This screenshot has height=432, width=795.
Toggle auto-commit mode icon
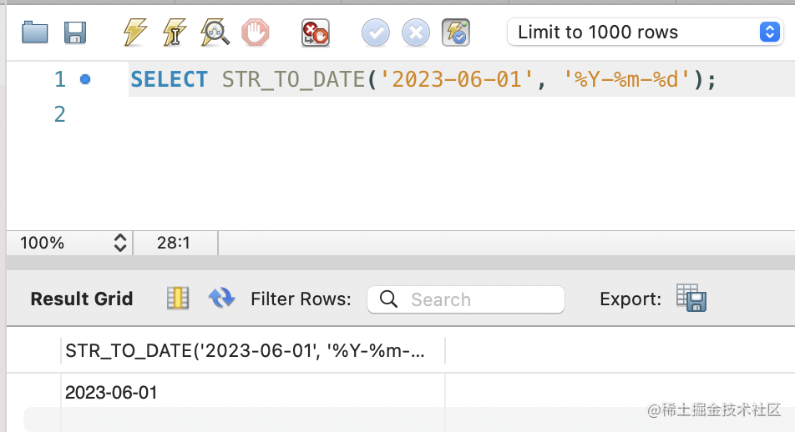coord(456,33)
